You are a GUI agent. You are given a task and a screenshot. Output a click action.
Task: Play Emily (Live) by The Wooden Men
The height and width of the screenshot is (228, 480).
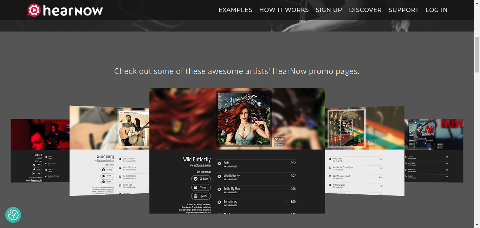click(330, 159)
